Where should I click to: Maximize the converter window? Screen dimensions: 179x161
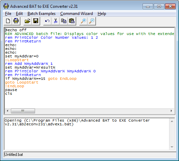point(159,6)
